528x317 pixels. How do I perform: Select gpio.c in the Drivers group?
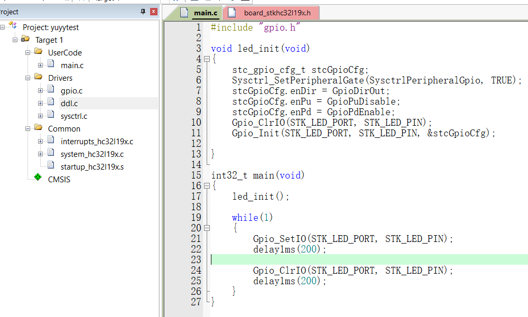tap(71, 91)
